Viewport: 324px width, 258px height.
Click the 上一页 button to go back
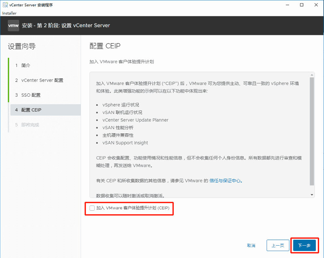pos(278,245)
